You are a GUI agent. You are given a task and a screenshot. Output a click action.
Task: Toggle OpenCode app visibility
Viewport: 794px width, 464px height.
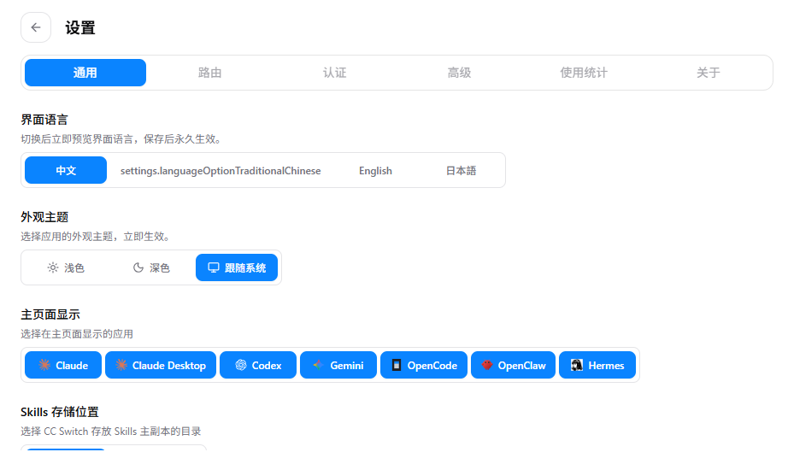[424, 365]
